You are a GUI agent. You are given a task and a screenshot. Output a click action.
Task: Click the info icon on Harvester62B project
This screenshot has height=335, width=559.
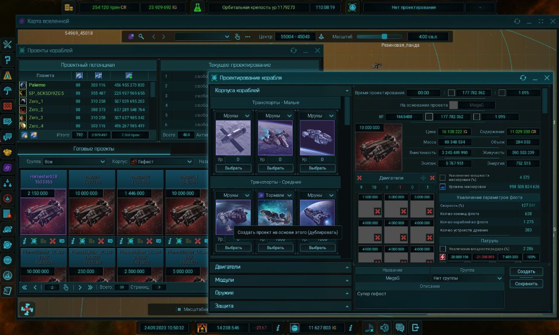point(24,241)
